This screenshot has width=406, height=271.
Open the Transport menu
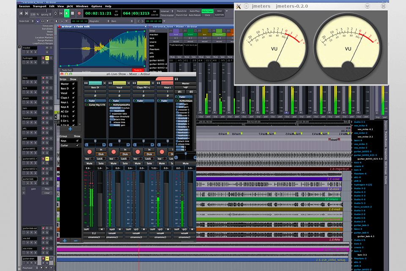(39, 6)
